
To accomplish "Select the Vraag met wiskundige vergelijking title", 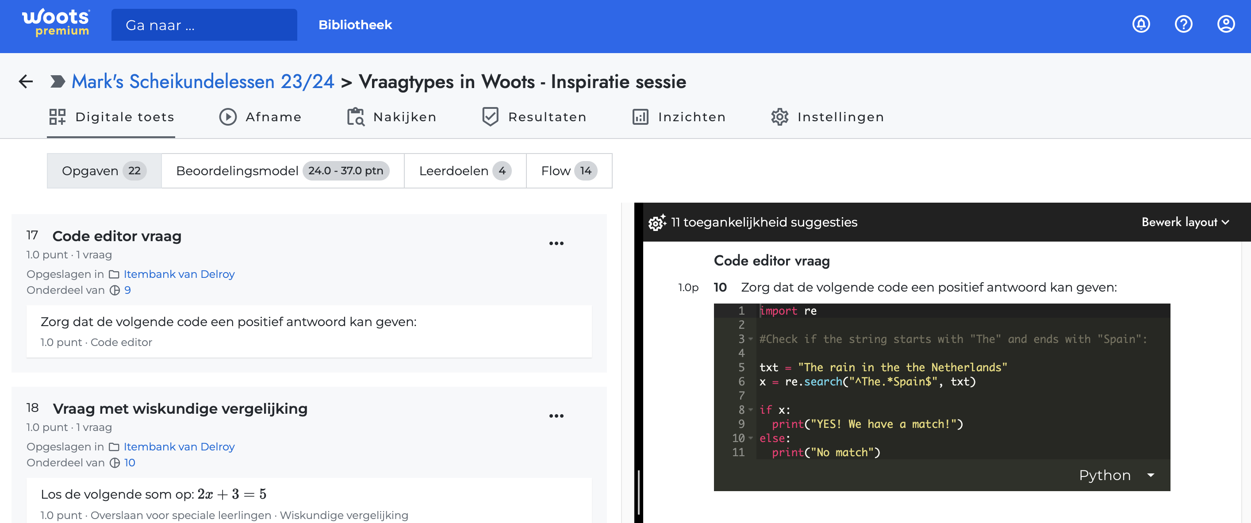I will 180,409.
